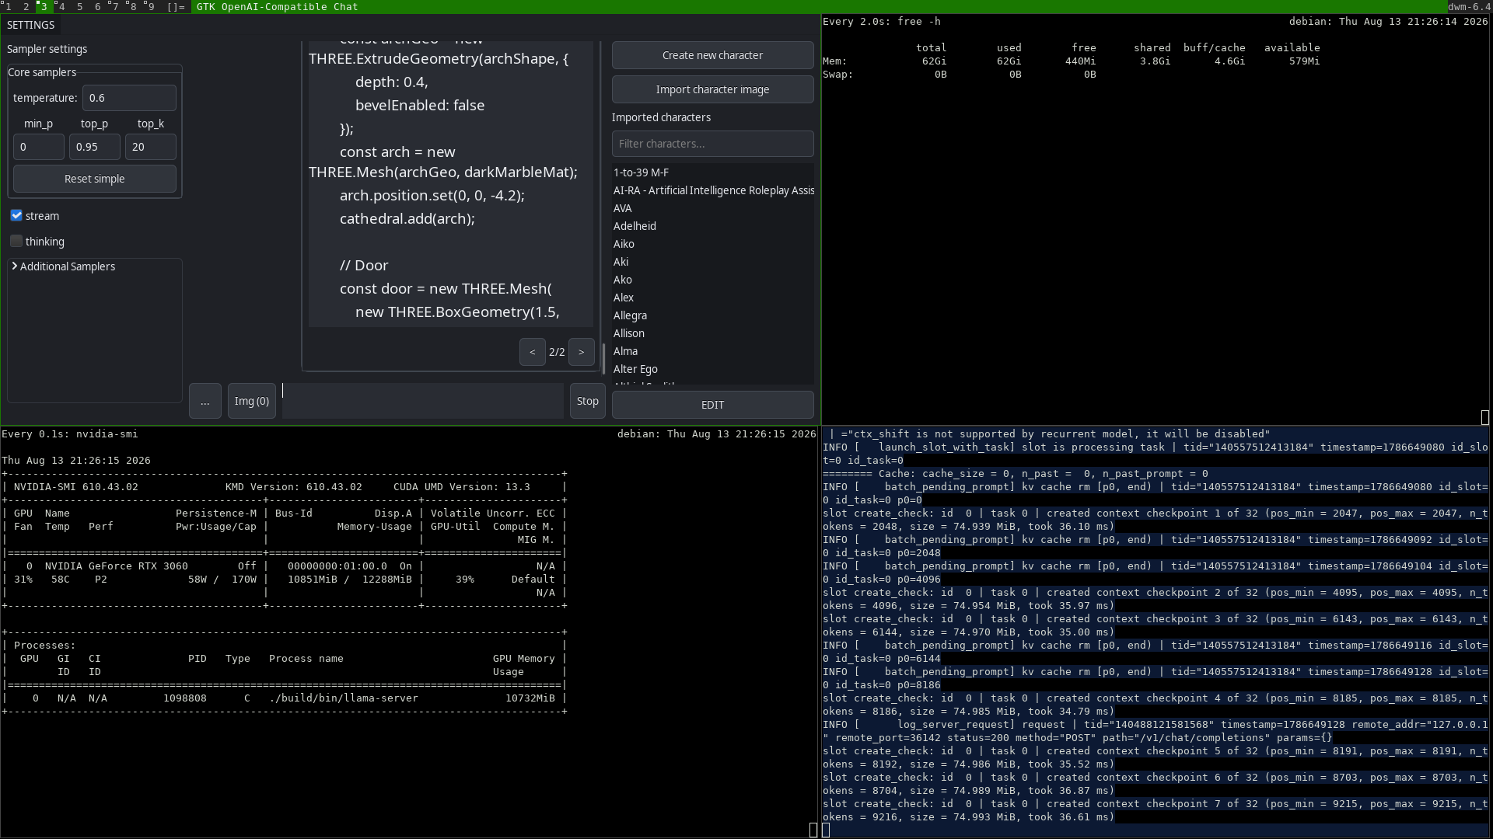This screenshot has height=839, width=1493.
Task: Go to next response variant with > button
Action: pos(581,352)
